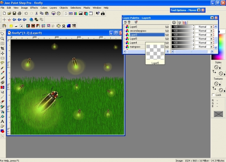Screen dimensions: 226x162
Task: Toggle visibility of maingrass layer
Action: point(167,47)
